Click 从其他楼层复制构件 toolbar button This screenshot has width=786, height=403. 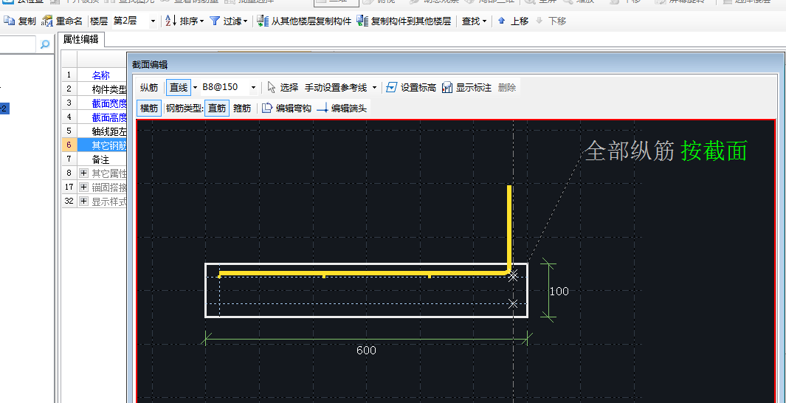point(303,21)
